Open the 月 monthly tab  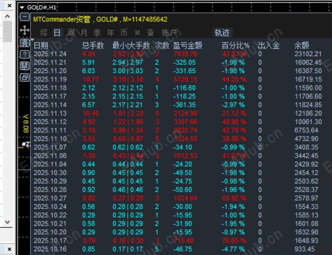pos(84,33)
